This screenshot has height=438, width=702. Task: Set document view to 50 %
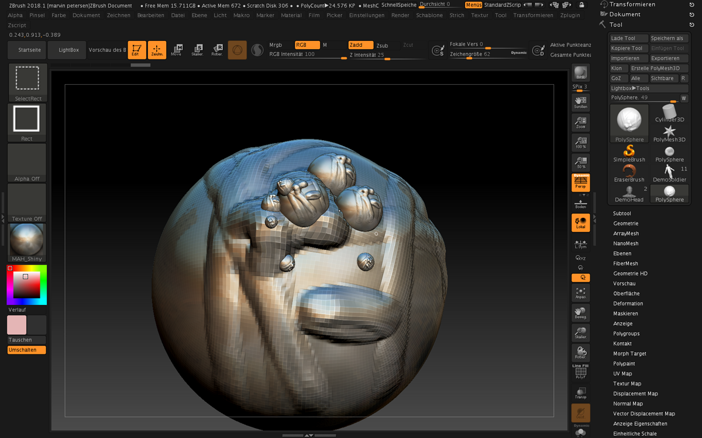coord(580,162)
